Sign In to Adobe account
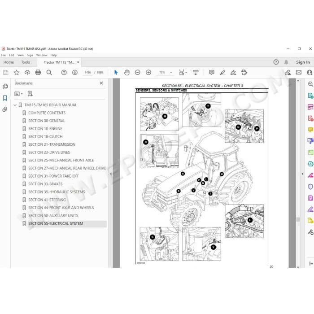The width and height of the screenshot is (314, 314). (x=303, y=62)
